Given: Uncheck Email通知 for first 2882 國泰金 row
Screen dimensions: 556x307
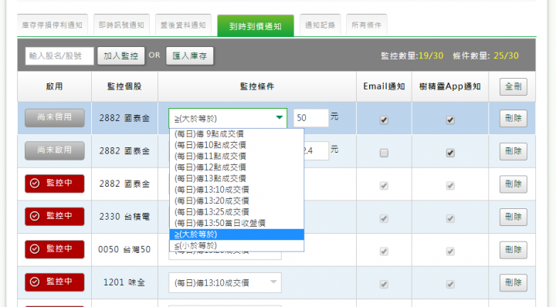Looking at the screenshot, I should tap(384, 120).
